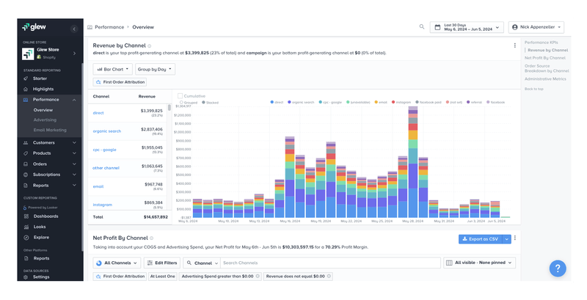Toggle the direct series in legend

277,102
